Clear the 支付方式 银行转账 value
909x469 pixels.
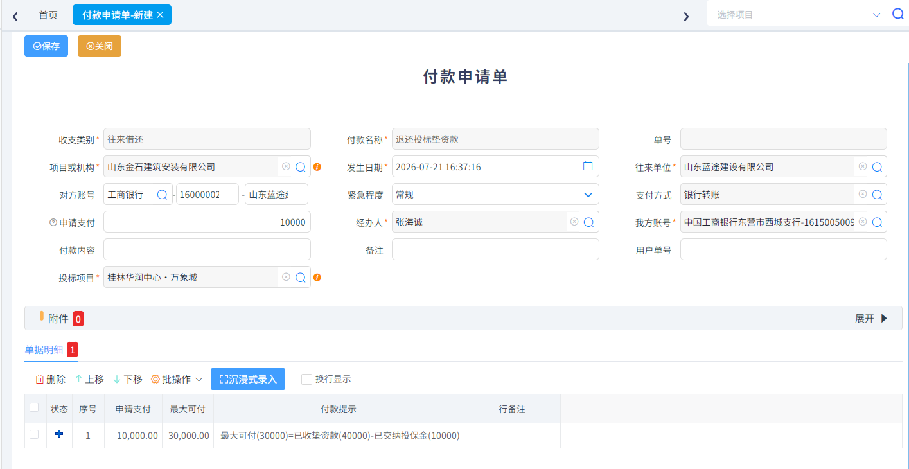click(863, 194)
